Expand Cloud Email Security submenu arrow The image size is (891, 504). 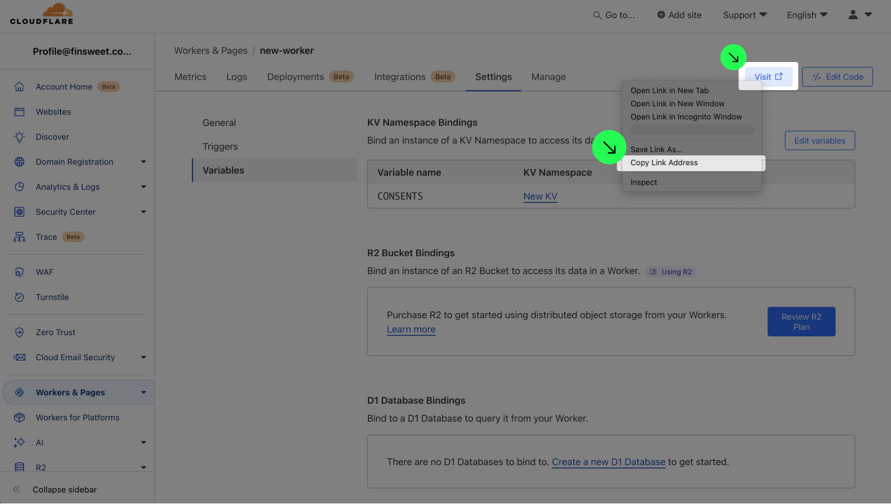click(144, 357)
